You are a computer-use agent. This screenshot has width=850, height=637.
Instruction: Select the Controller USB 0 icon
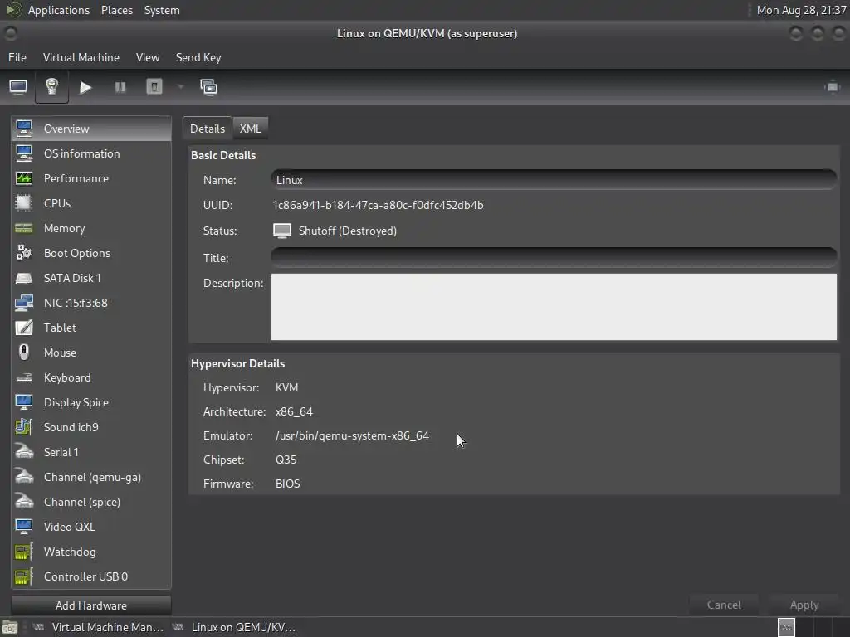point(24,576)
